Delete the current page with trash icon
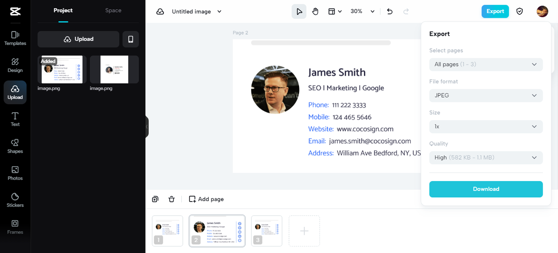 (x=172, y=199)
